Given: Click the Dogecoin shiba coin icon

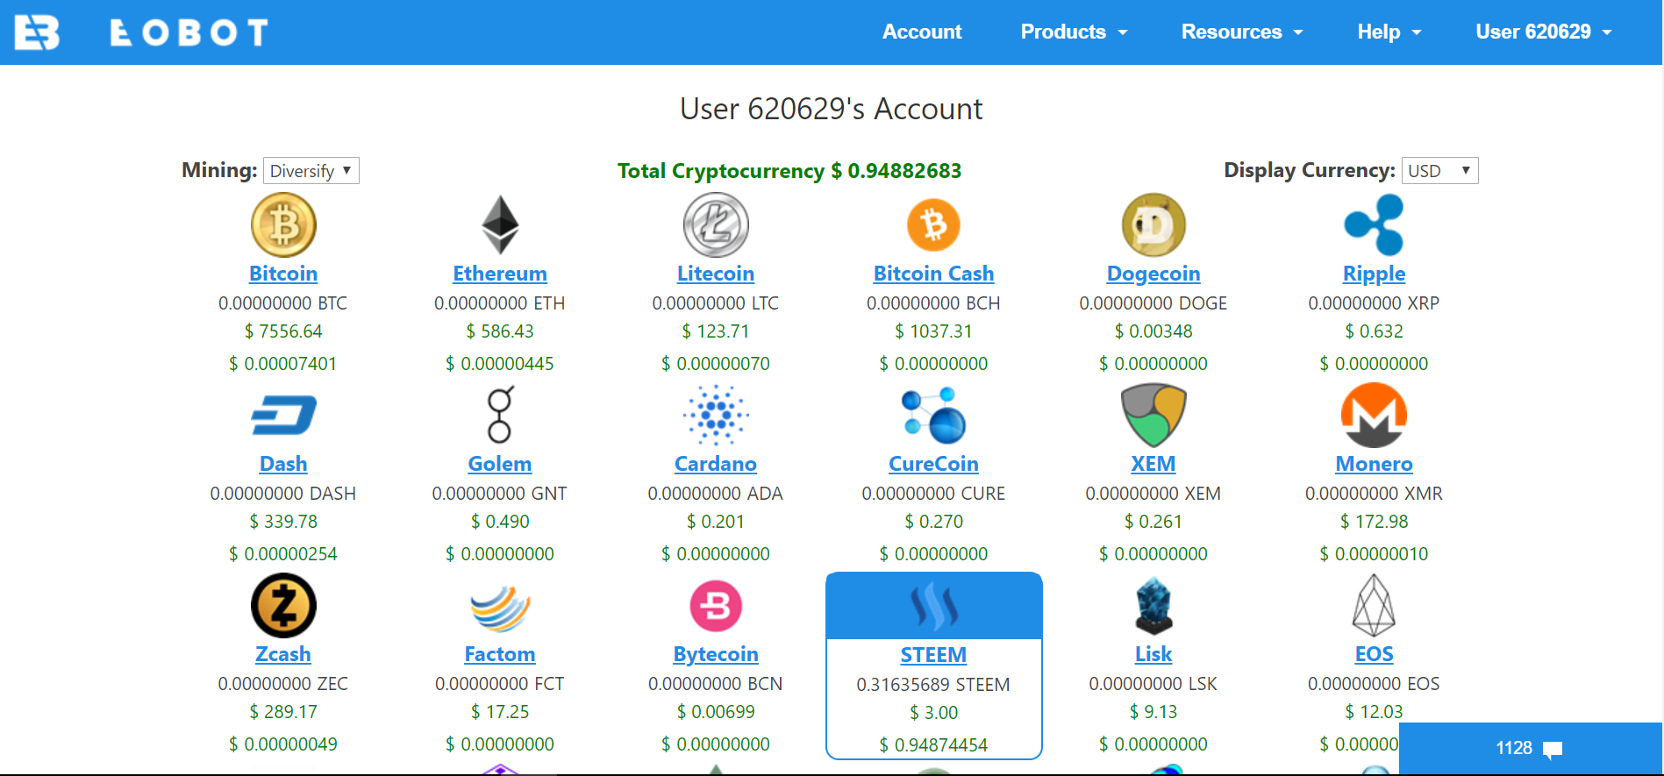Looking at the screenshot, I should (1153, 224).
